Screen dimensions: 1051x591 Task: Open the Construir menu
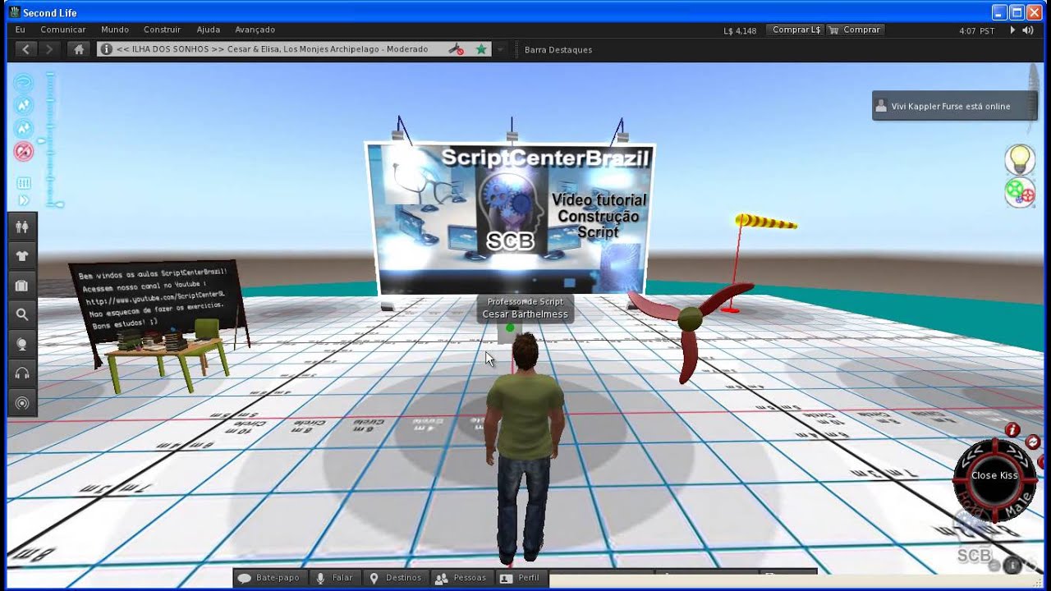[162, 30]
